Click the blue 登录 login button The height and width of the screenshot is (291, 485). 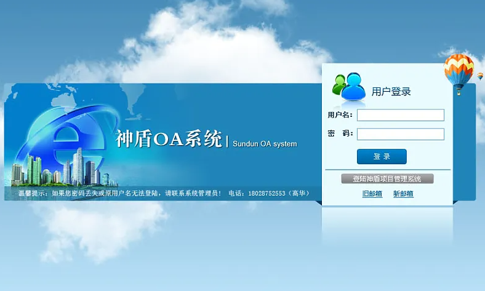click(382, 156)
